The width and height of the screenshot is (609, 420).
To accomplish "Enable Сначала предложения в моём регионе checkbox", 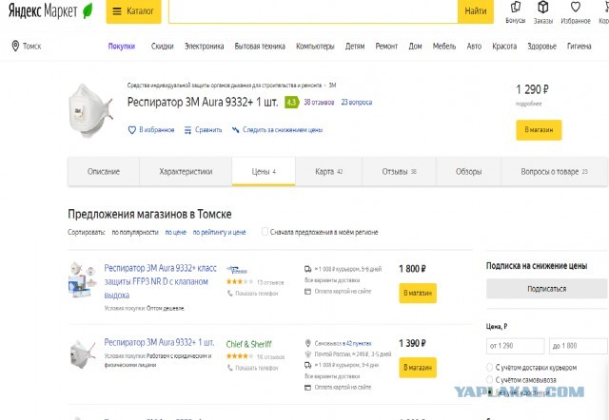I will pos(265,232).
